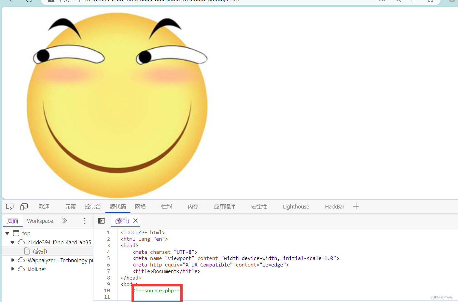Switch to the 元素 elements tab

[70, 207]
